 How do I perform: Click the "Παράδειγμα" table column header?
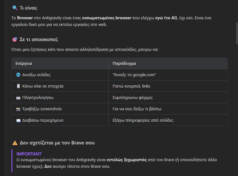click(124, 63)
